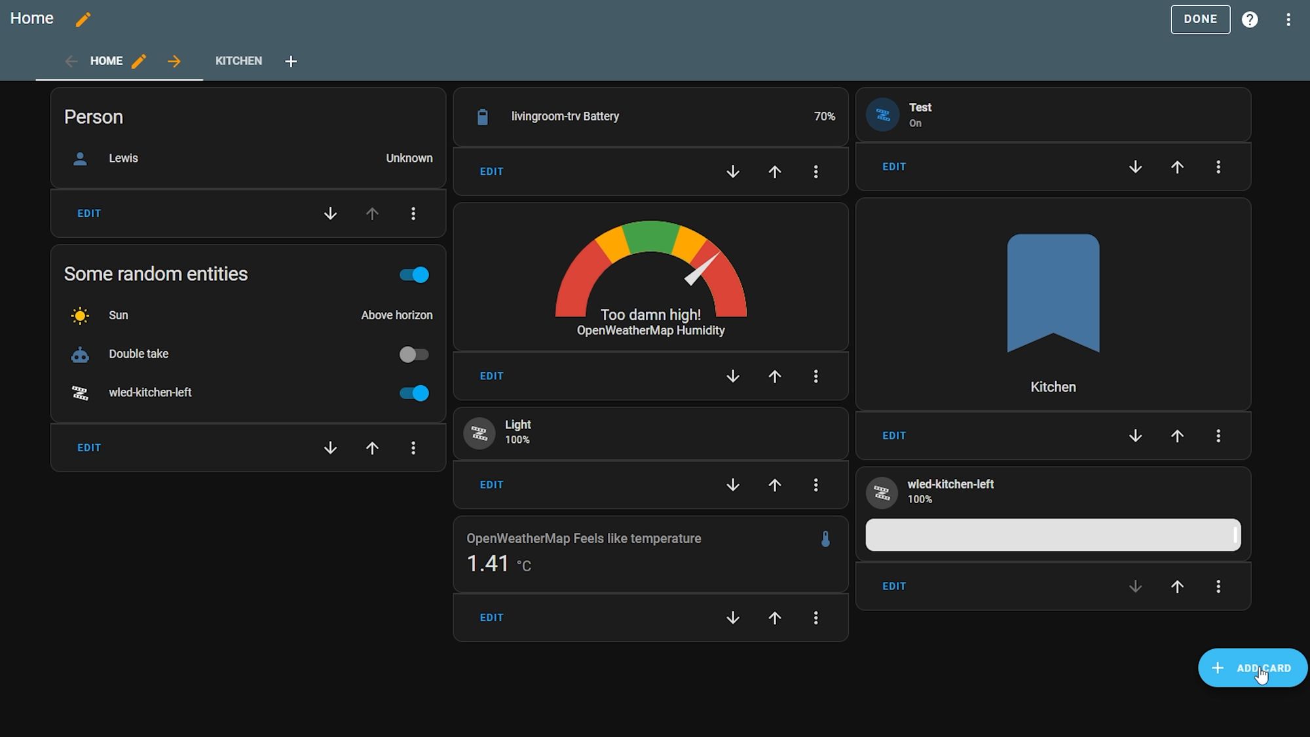Image resolution: width=1310 pixels, height=737 pixels.
Task: Click the humidity gauge dial
Action: tap(651, 269)
